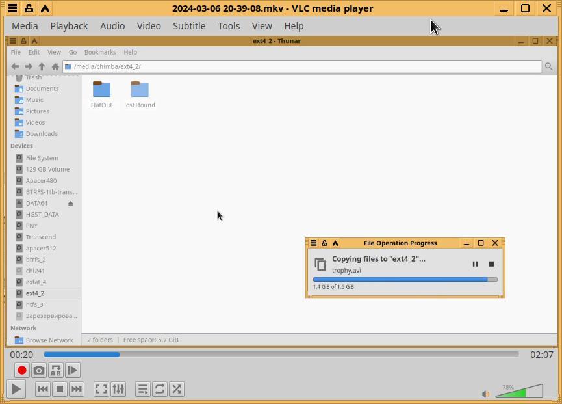Toggle fullscreen video mode
The image size is (562, 404).
point(101,389)
